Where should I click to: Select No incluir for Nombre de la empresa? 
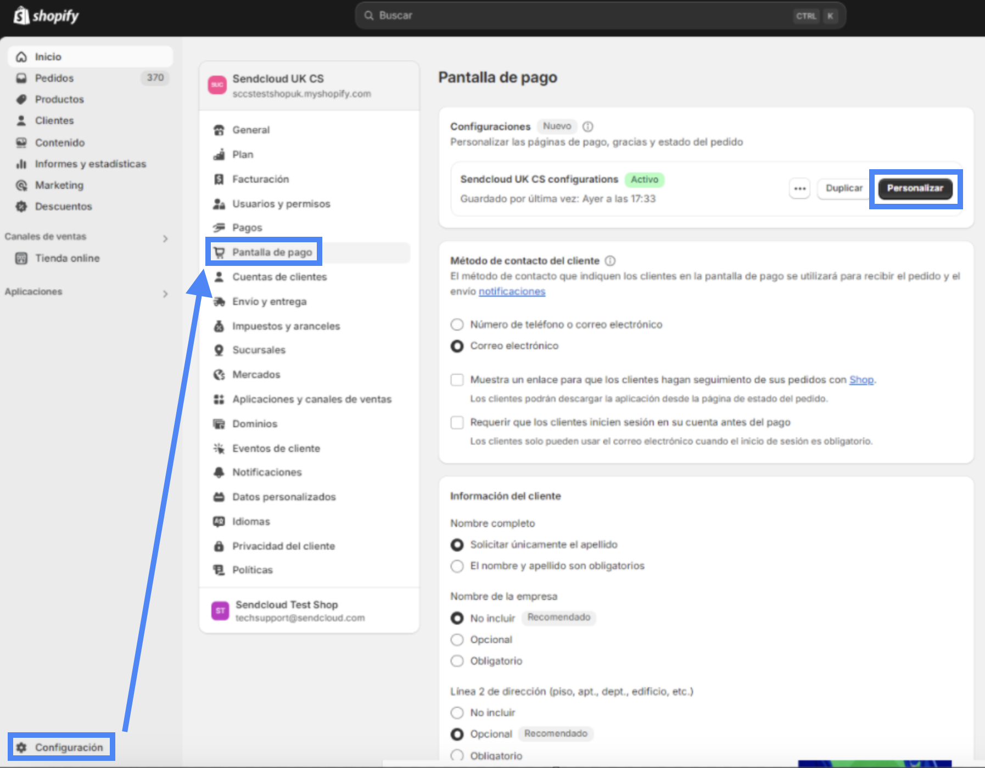[x=457, y=618]
